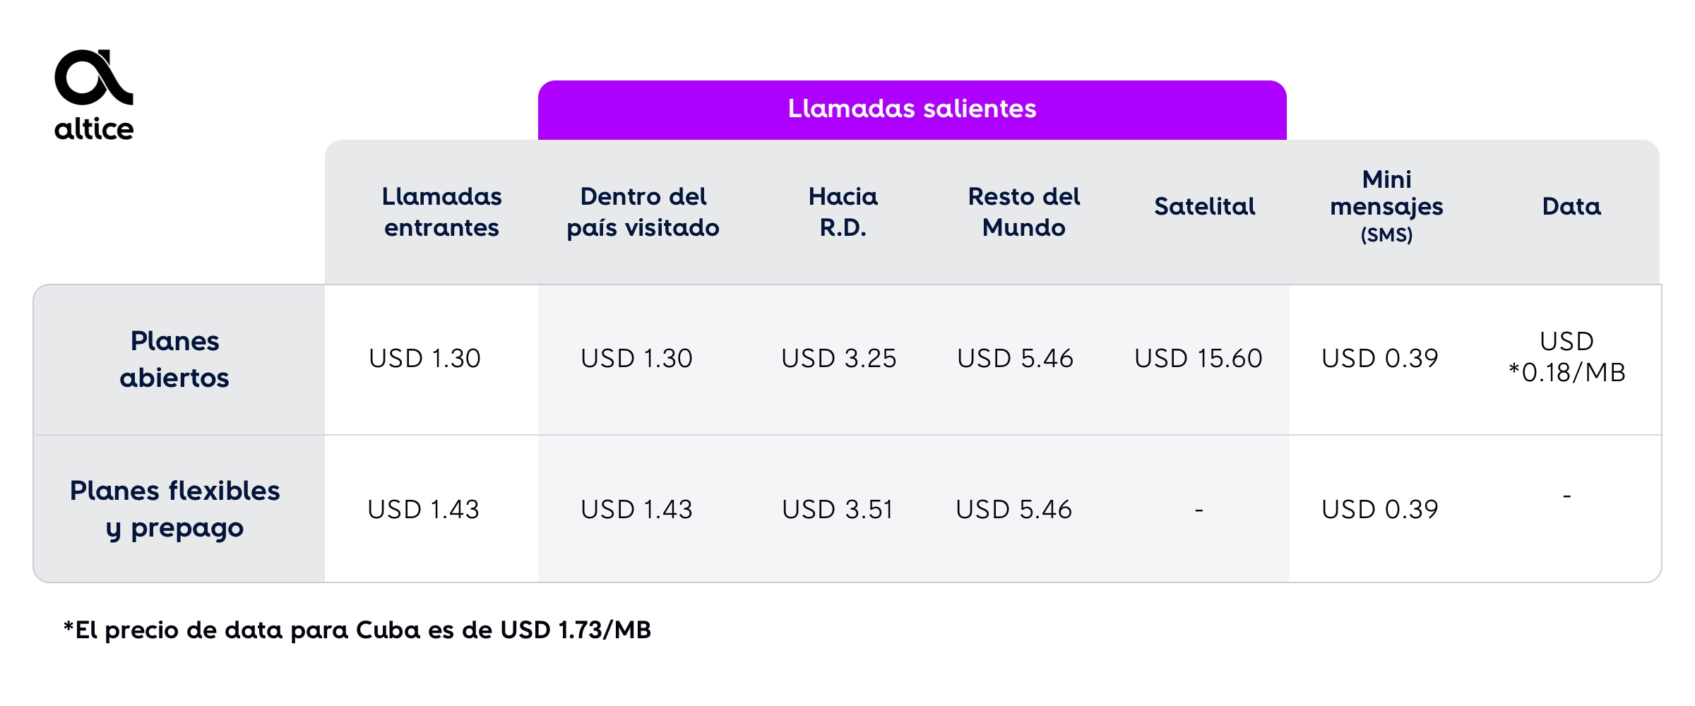Click the USD 3.25 Hacia R.D. cell

838,359
